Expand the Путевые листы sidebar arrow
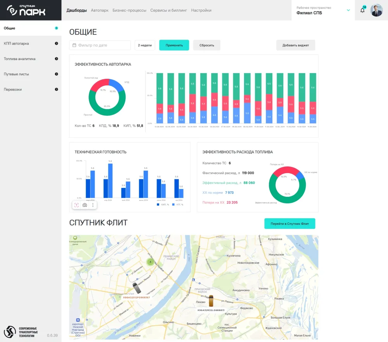The height and width of the screenshot is (342, 388). 56,74
